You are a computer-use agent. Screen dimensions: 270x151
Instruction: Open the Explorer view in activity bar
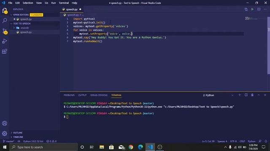pos(5,11)
